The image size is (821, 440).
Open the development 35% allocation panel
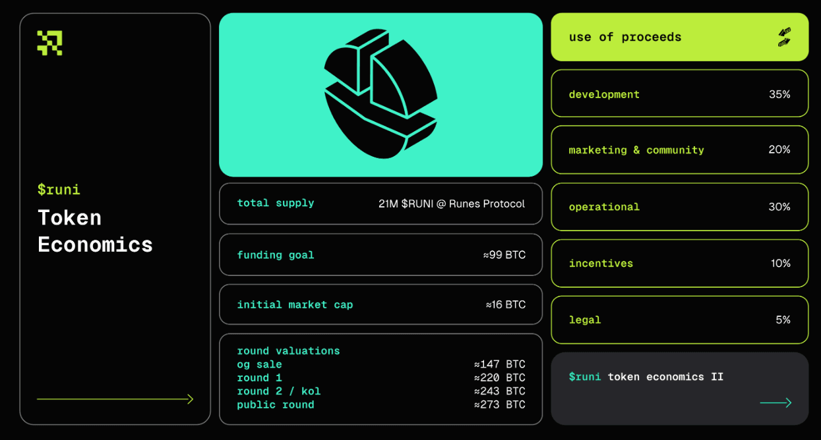(679, 93)
